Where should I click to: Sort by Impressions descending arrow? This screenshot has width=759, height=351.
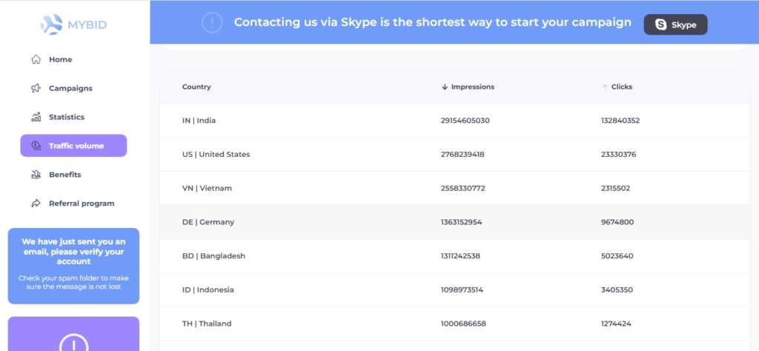pyautogui.click(x=445, y=87)
